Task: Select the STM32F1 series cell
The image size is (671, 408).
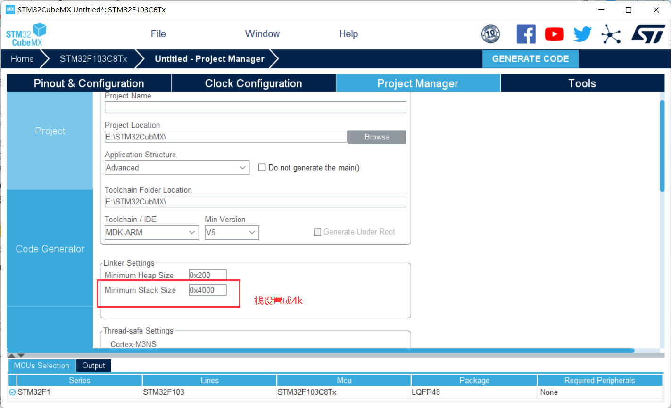Action: (x=79, y=392)
